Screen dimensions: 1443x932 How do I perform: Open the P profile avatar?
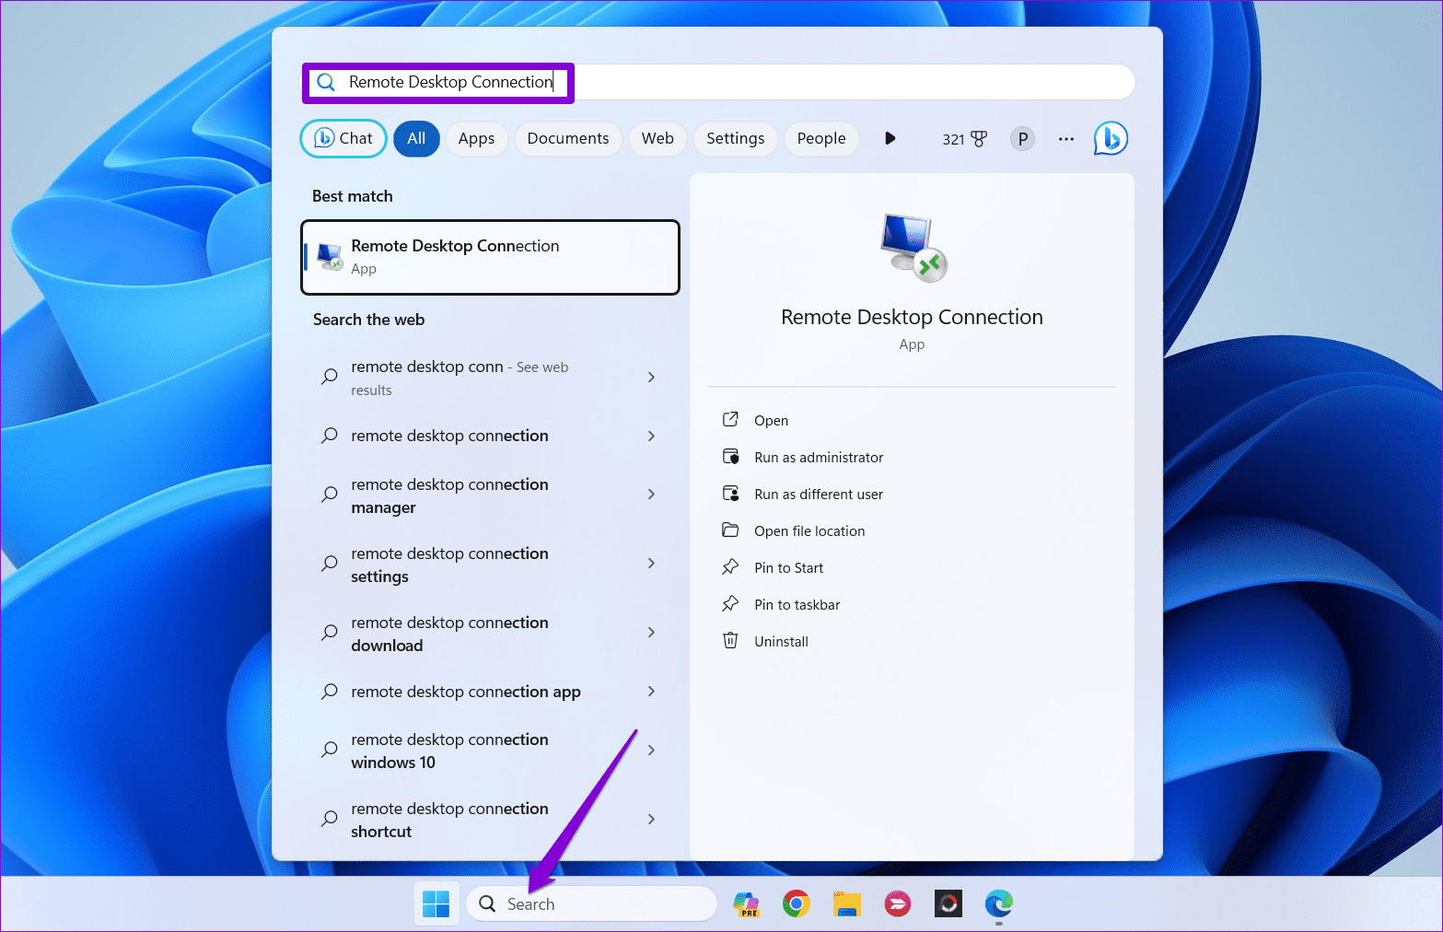[x=1022, y=139]
